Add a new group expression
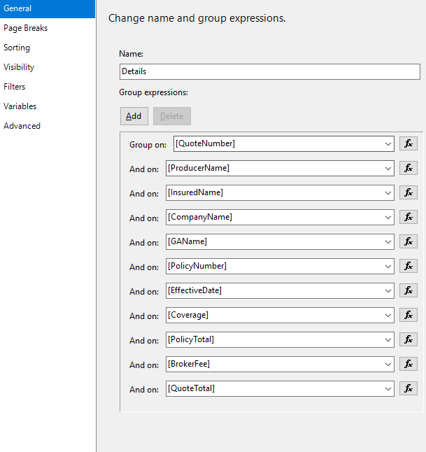The width and height of the screenshot is (426, 452). click(x=134, y=116)
